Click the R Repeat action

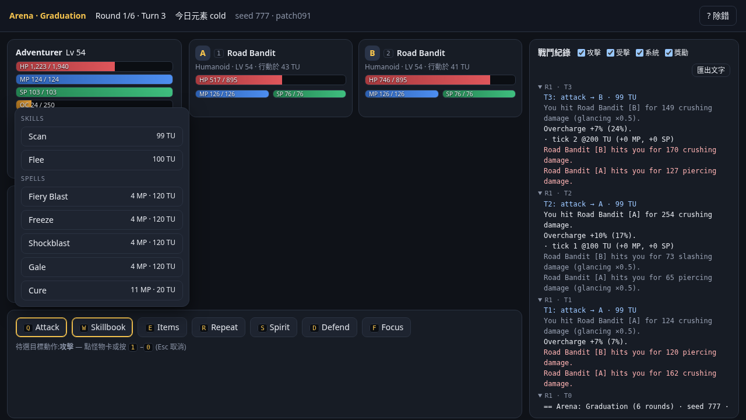[219, 327]
